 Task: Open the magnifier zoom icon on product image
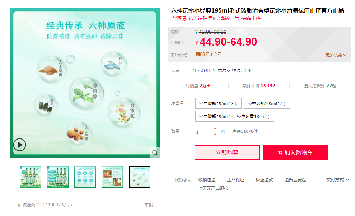[x=155, y=152]
